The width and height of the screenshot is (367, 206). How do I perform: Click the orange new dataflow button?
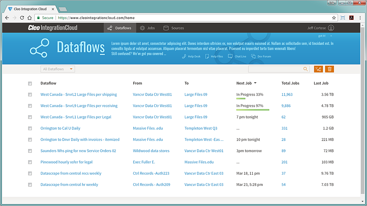(318, 69)
